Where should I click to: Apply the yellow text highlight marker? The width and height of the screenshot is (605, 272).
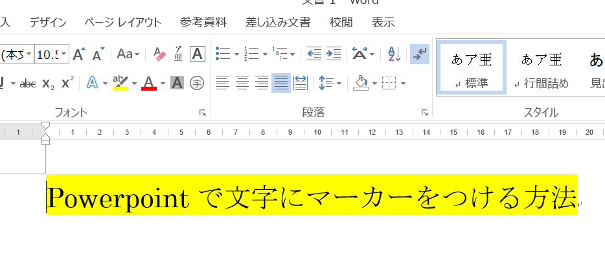120,83
